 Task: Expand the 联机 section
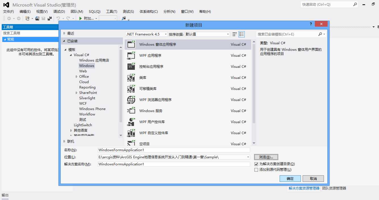pyautogui.click(x=64, y=141)
